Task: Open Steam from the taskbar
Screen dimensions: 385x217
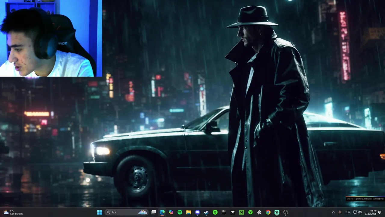Action: (x=206, y=212)
